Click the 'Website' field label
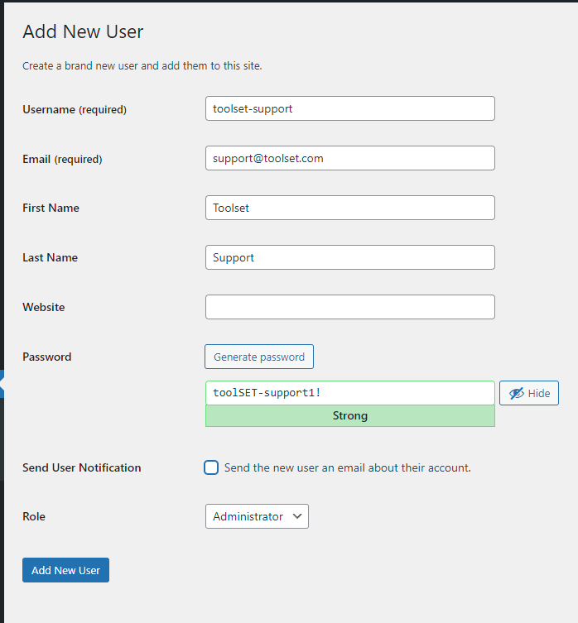578x623 pixels. [x=44, y=307]
